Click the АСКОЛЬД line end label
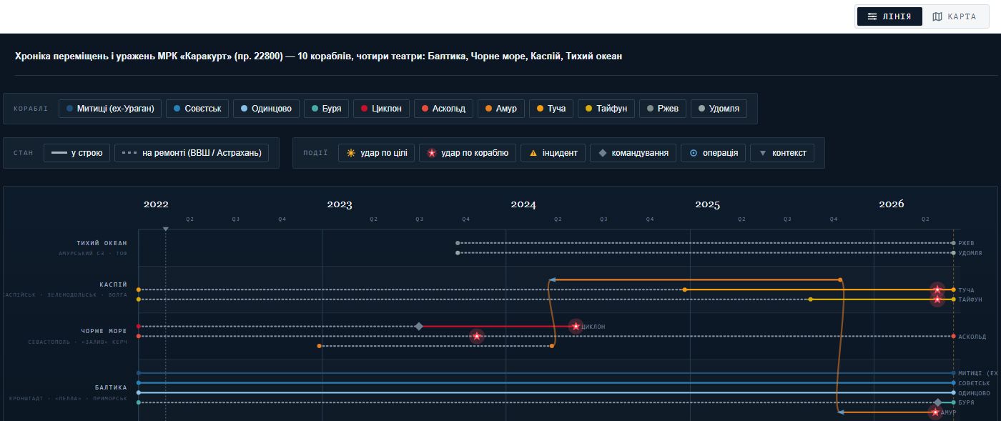Screen dimensions: 1001x421 click(972, 336)
